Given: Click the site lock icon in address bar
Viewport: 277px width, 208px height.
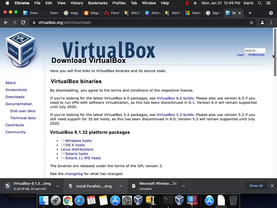Looking at the screenshot, I should 34,22.
